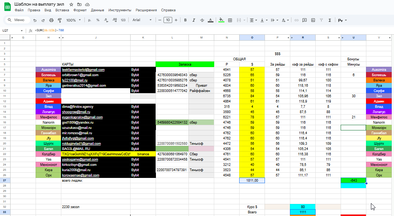
Task: Activate the paint format roller
Action: point(59,20)
